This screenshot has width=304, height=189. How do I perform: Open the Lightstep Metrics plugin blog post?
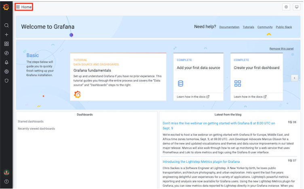coord(201,162)
